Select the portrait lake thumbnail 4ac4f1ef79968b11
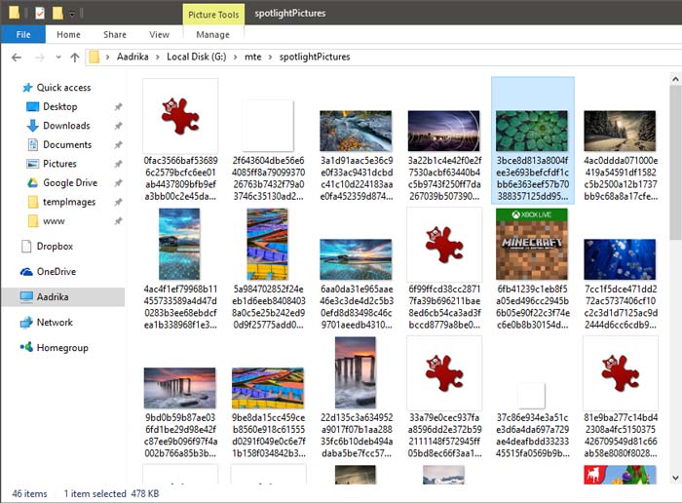682x503 pixels. tap(180, 269)
